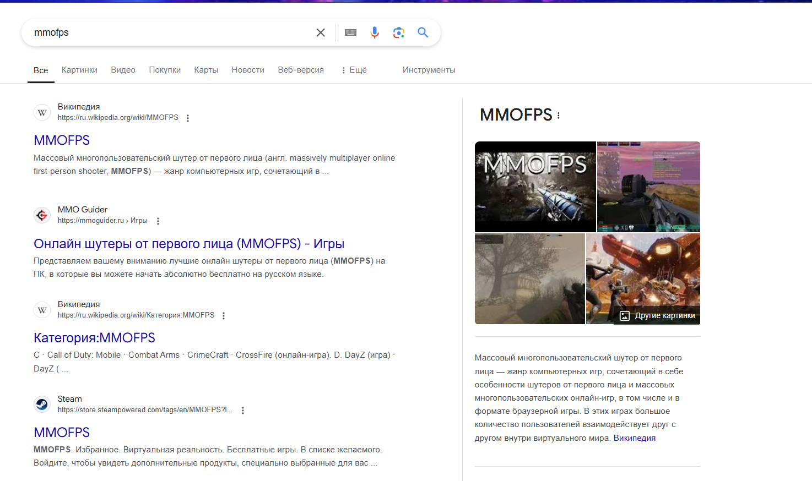
Task: Open options menu for Категория:MMOFPS Wikipedia result
Action: click(x=224, y=316)
